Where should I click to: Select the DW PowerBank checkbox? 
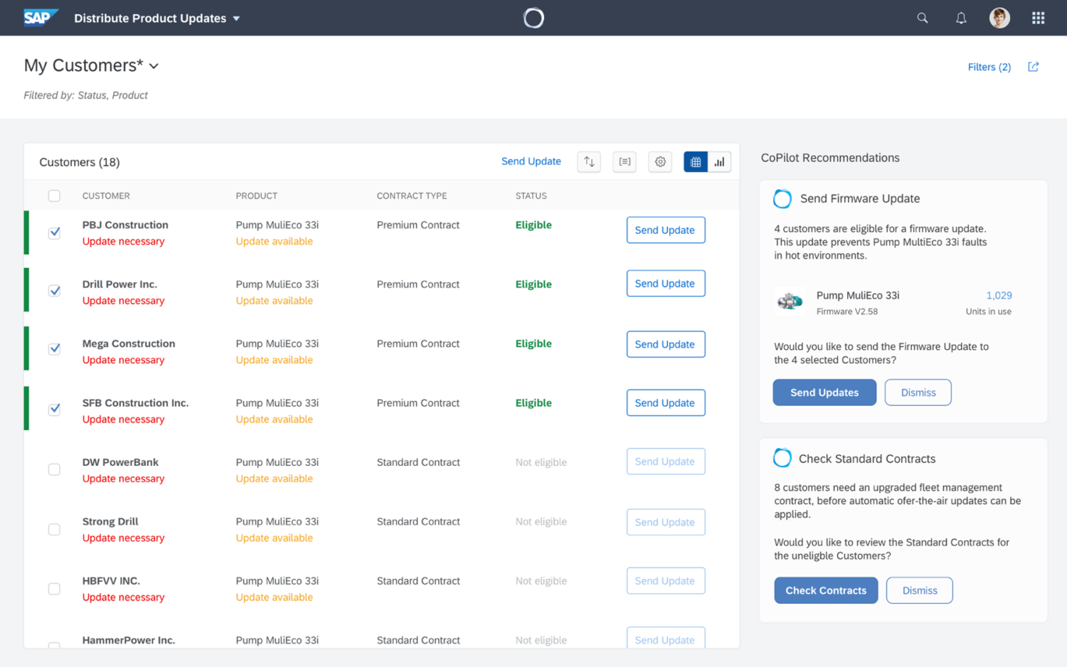point(54,469)
